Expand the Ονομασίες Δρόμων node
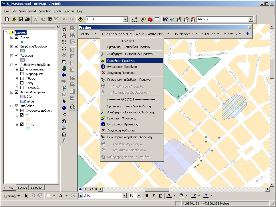Screen dimensions: 276x207 [17, 111]
